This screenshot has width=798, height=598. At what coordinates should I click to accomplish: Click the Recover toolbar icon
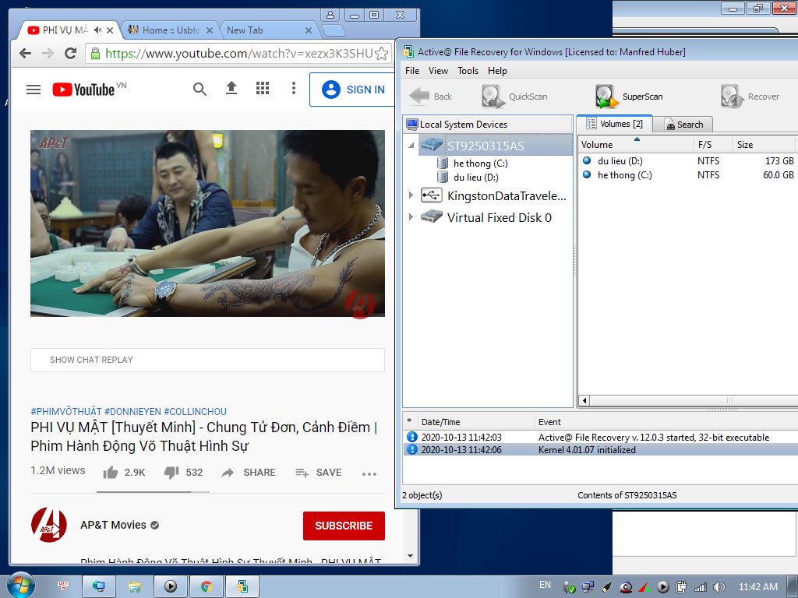pos(750,97)
